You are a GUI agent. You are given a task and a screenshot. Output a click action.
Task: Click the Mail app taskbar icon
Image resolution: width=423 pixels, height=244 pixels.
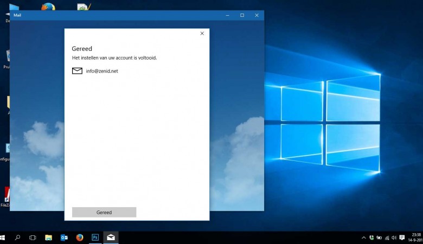111,237
